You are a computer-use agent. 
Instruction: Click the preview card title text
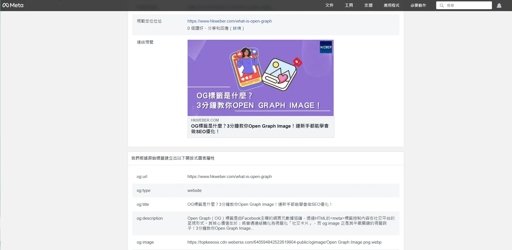pyautogui.click(x=260, y=129)
